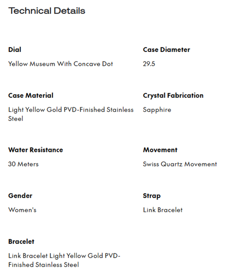Click the lone word Steel under Case Material
The image size is (226, 275).
tap(16, 119)
